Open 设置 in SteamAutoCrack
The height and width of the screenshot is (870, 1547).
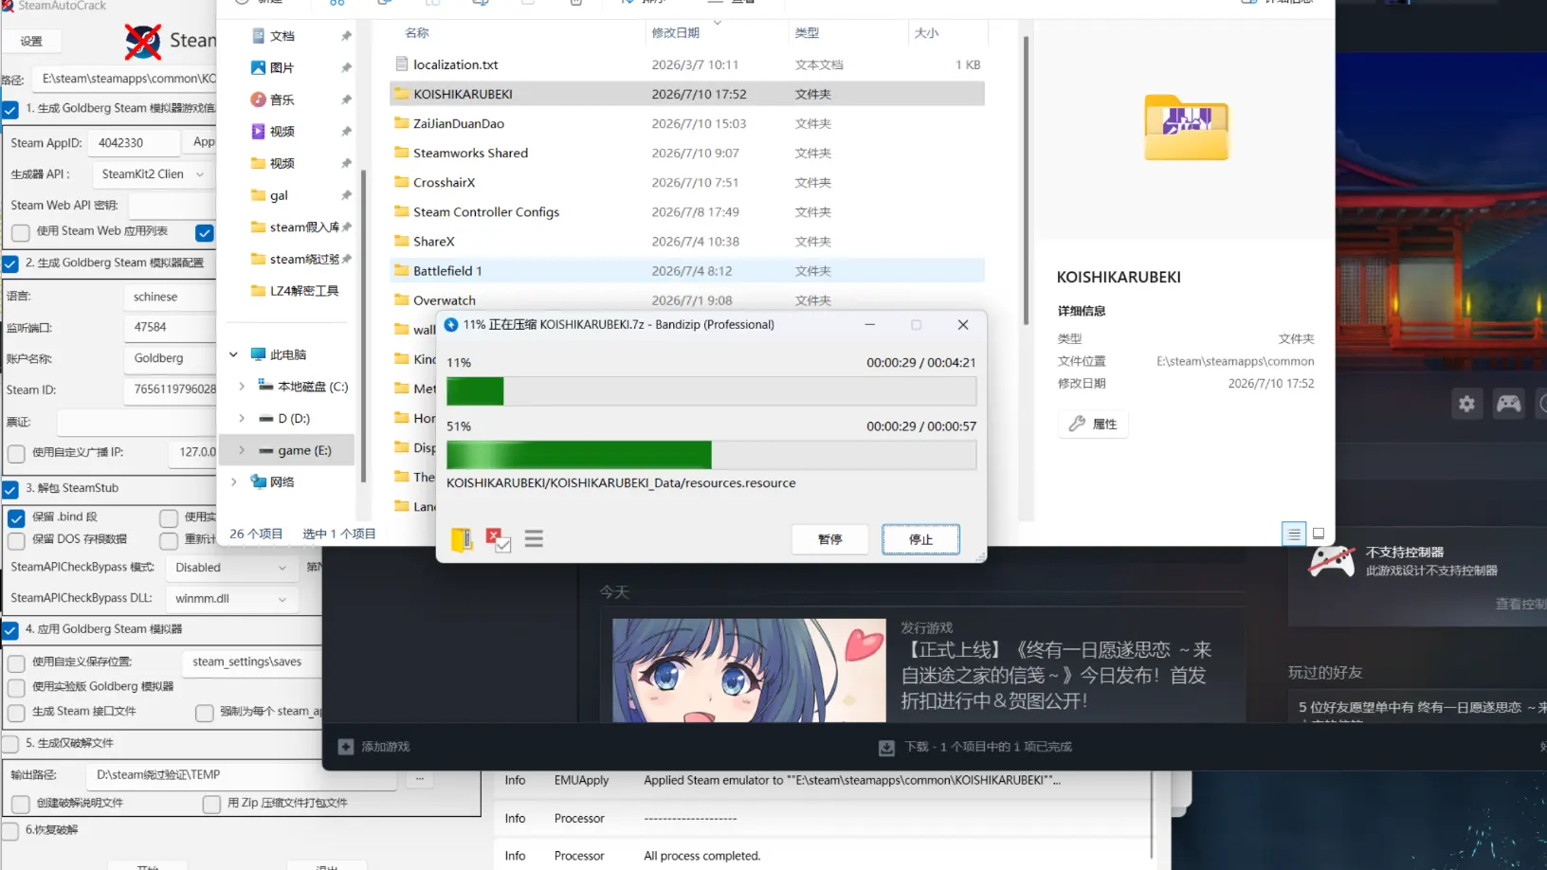31,41
